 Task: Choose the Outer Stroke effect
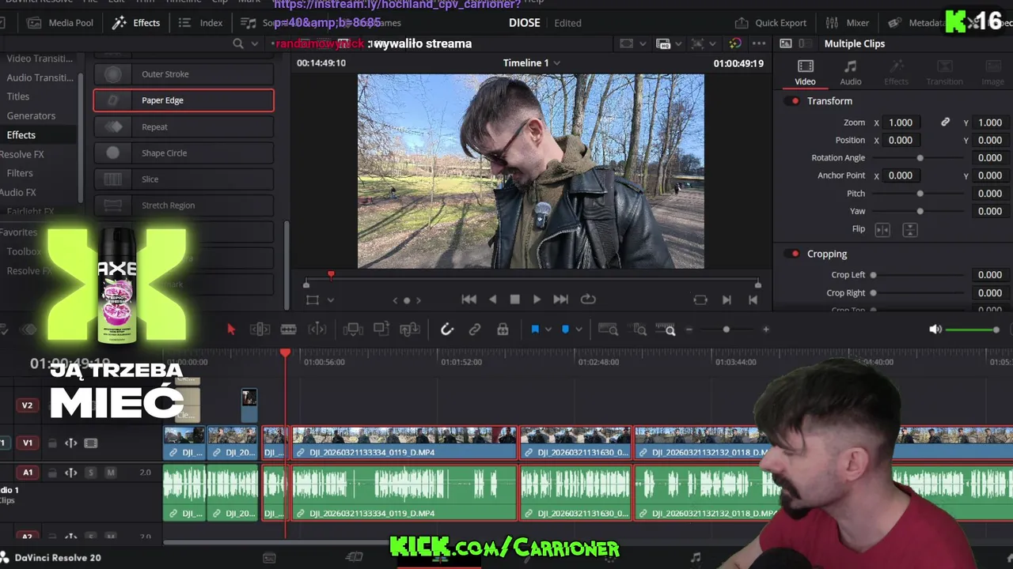184,74
